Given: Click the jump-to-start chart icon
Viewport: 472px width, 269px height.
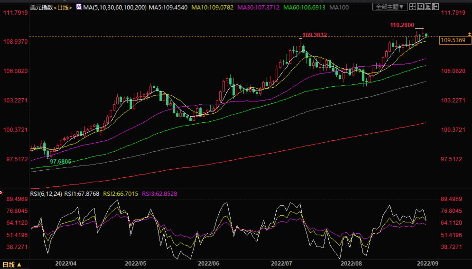Looking at the screenshot, I should (420, 7).
